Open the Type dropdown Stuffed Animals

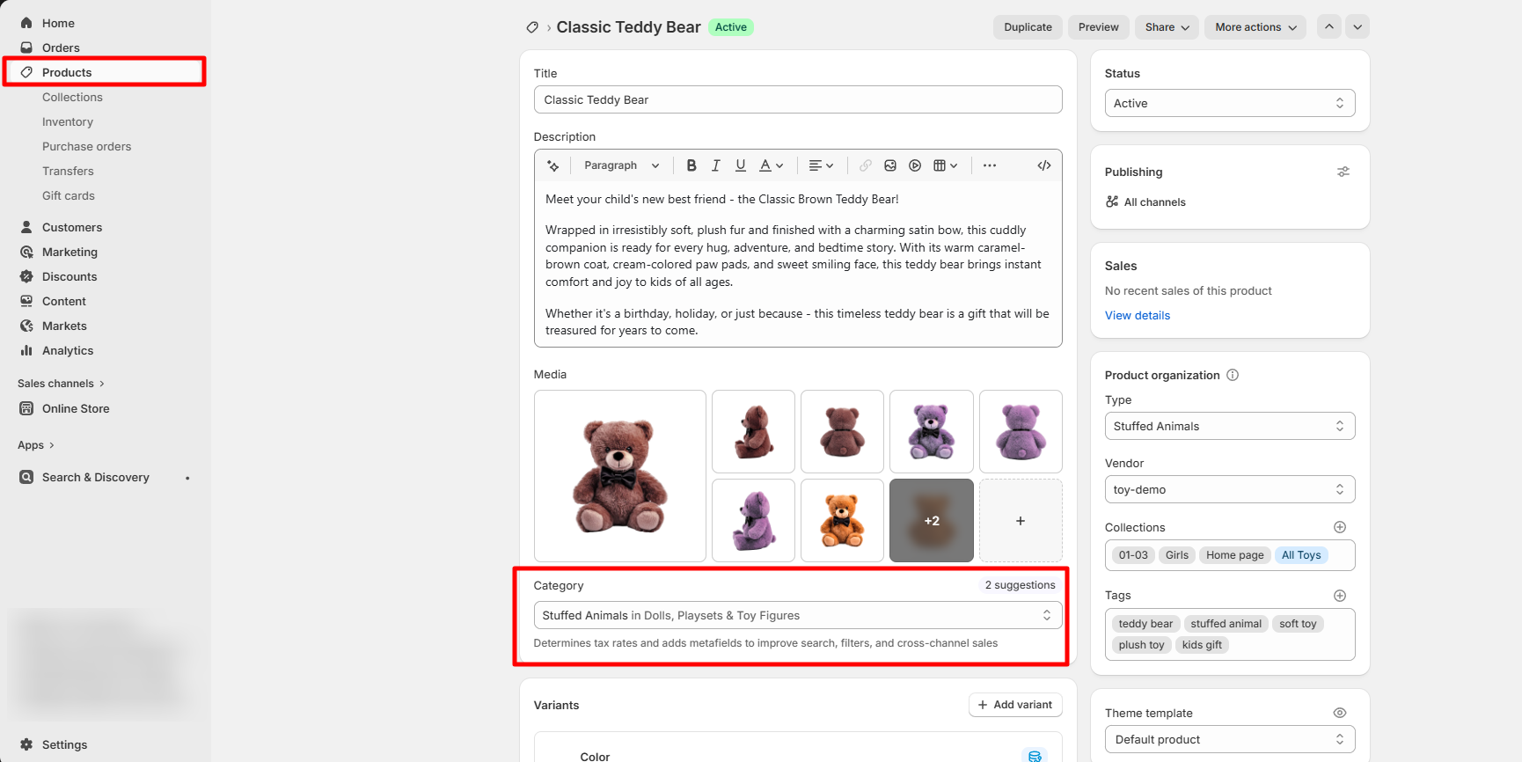coord(1230,426)
